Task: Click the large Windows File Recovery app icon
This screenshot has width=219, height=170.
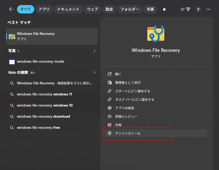Action: (x=156, y=34)
